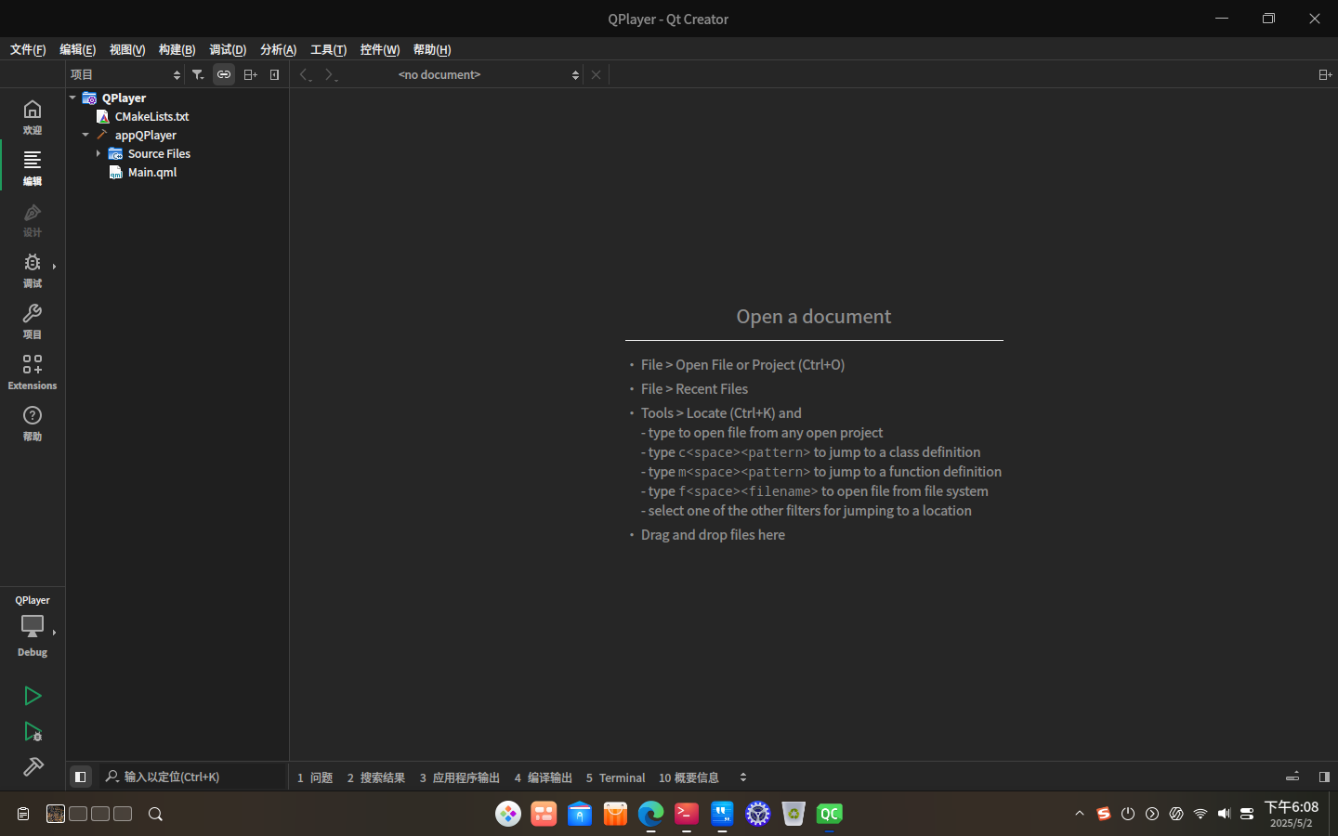Screen dimensions: 1338x836
Task: Collapse the appQPlayer target node
Action: click(85, 135)
